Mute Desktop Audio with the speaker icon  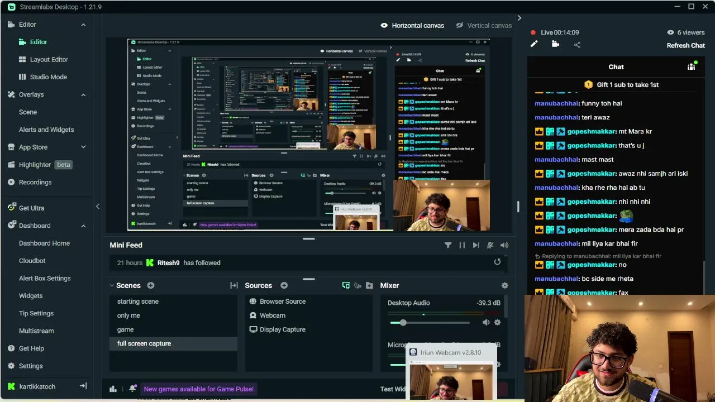(x=486, y=323)
